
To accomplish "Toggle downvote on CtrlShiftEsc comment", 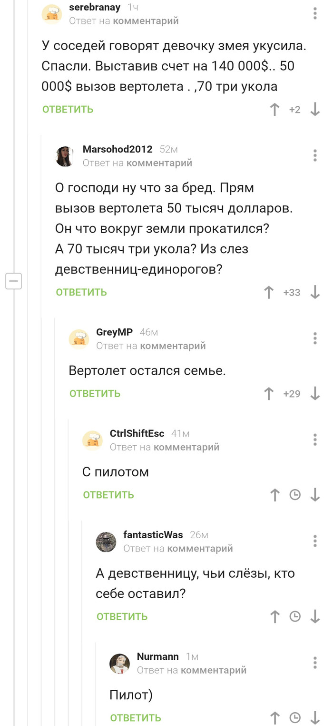I will tap(315, 495).
